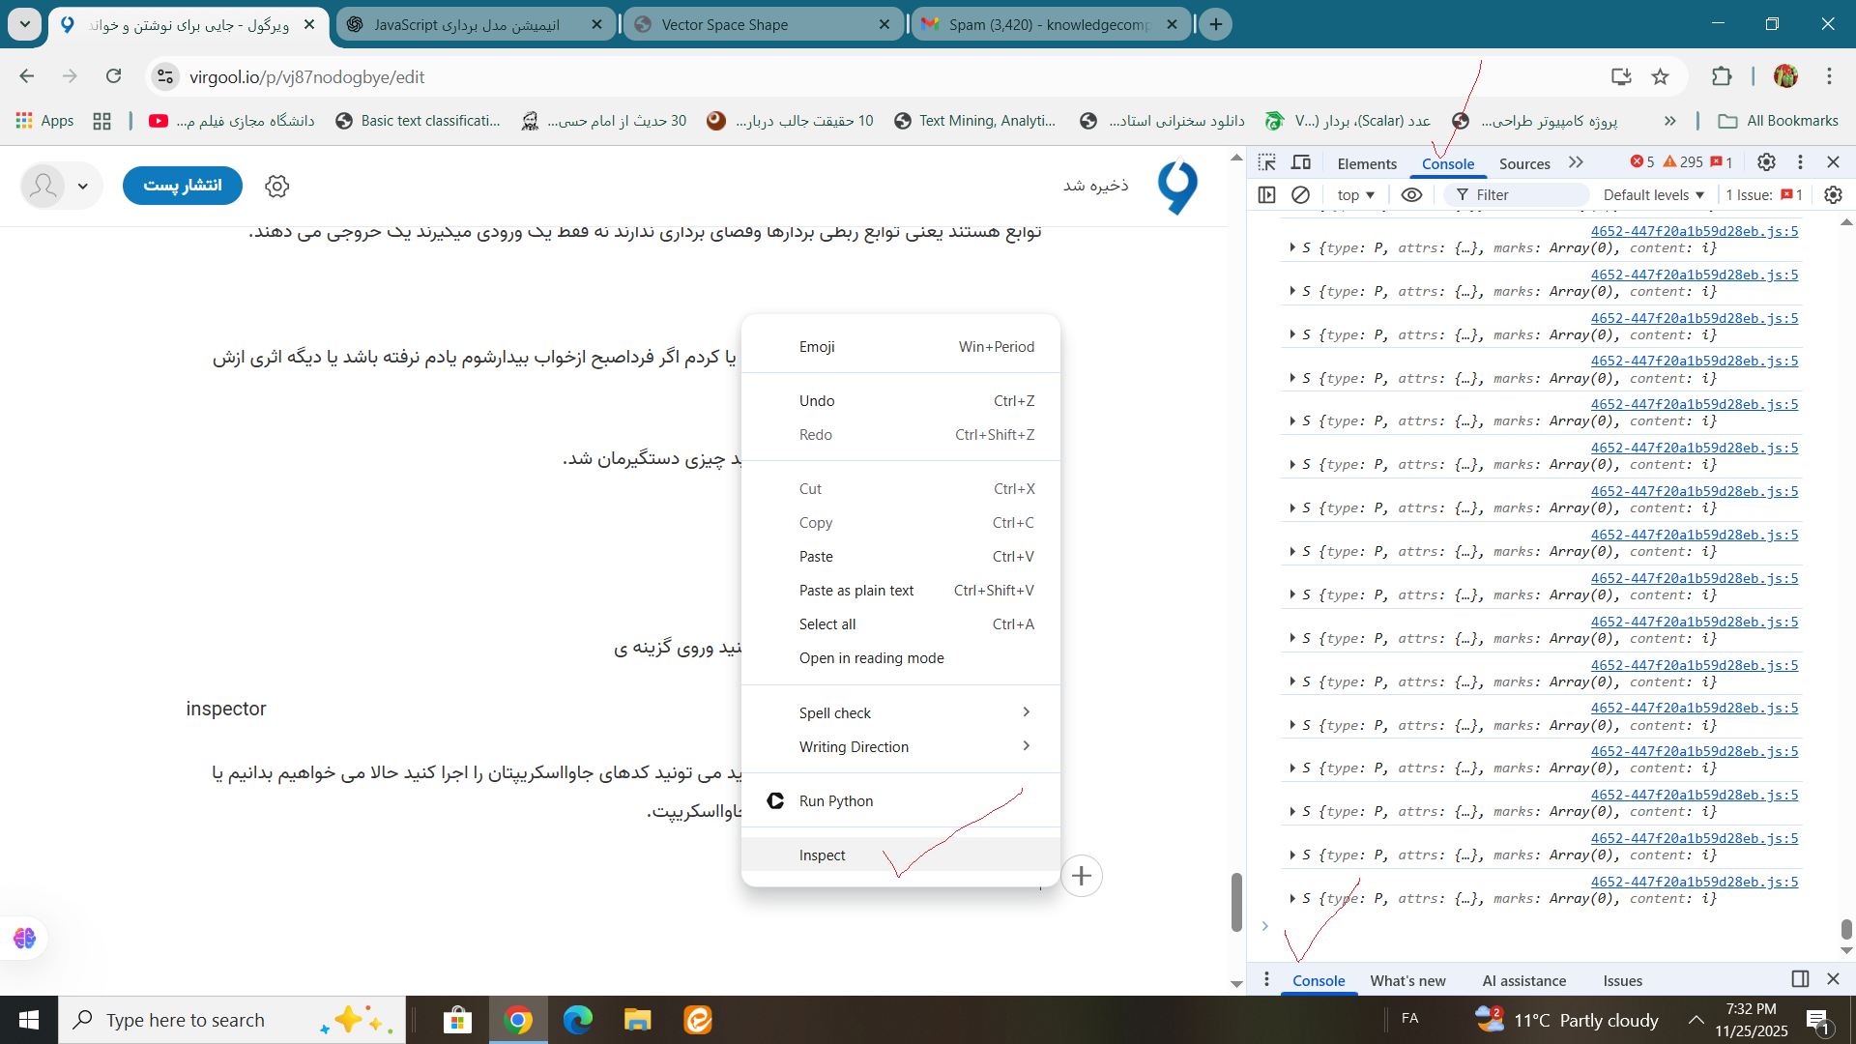Select Inspect in the context menu
This screenshot has width=1856, height=1044.
coord(822,855)
